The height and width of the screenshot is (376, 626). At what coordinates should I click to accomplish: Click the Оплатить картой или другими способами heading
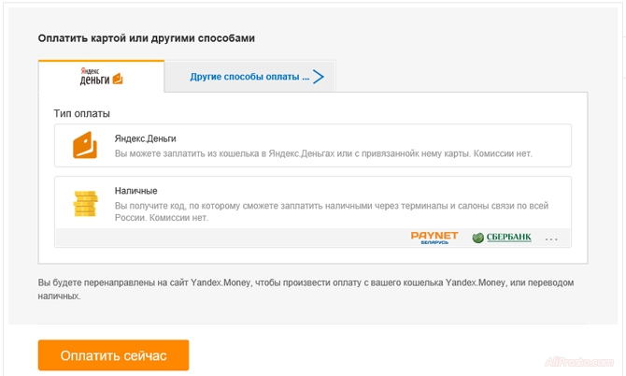[147, 38]
